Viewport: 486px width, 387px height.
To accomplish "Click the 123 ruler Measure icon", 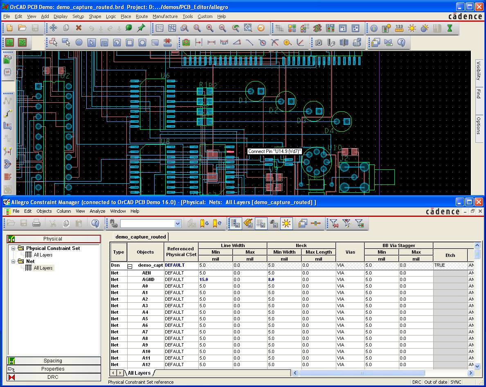I will click(x=399, y=29).
